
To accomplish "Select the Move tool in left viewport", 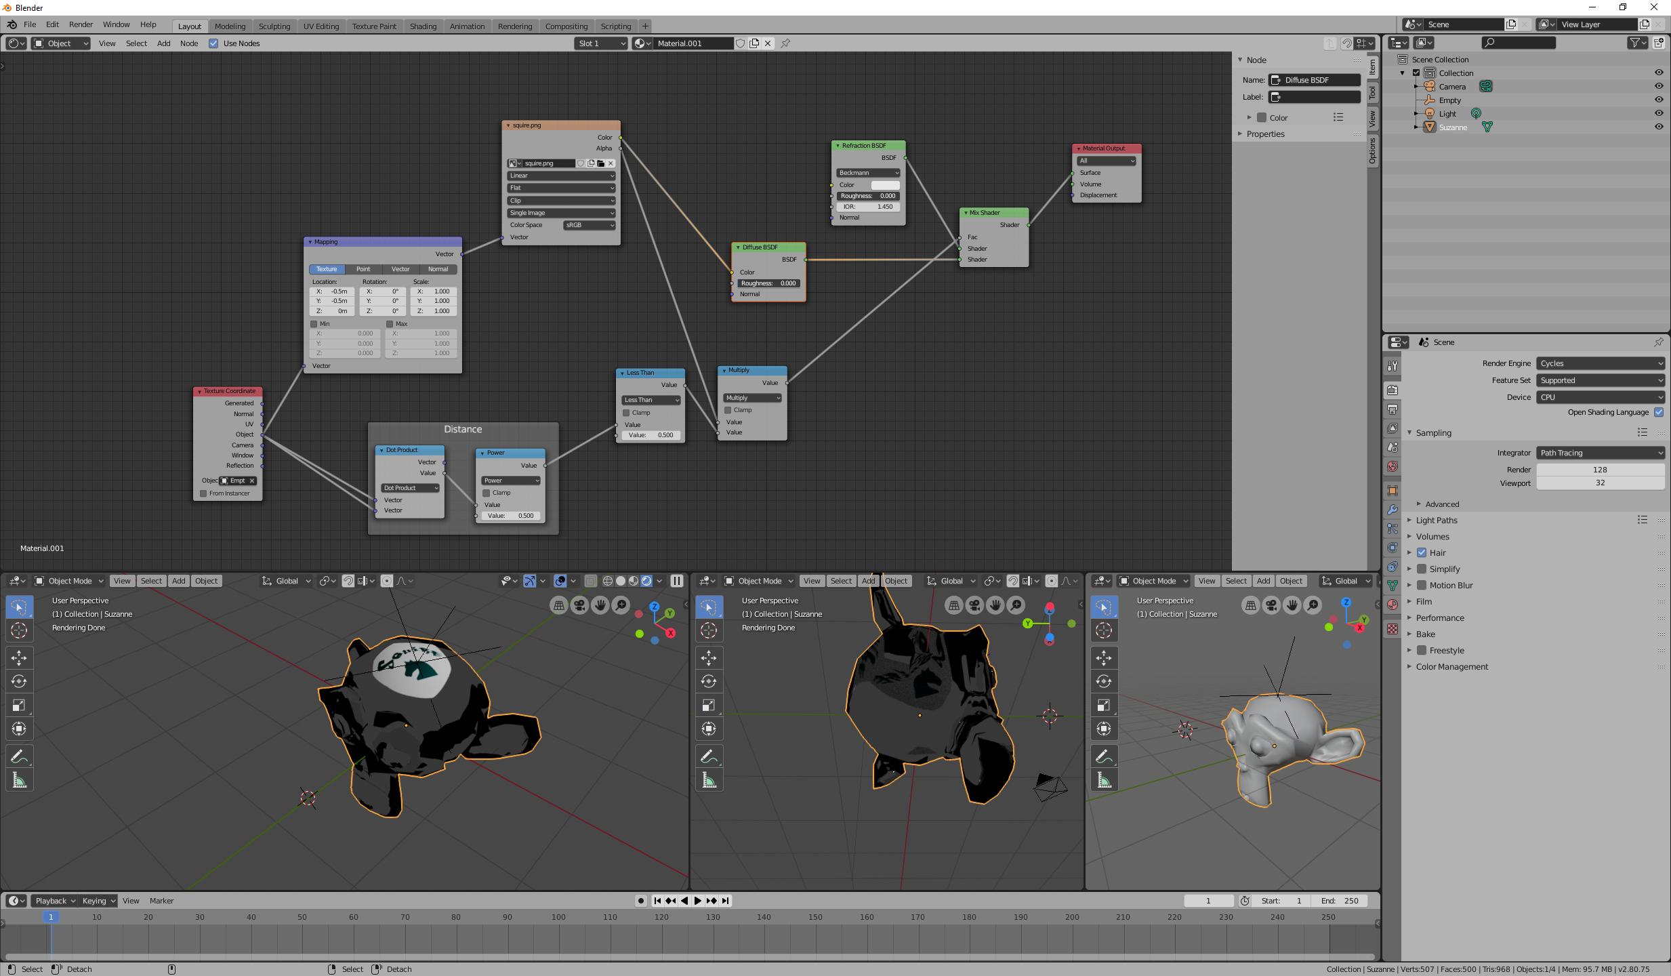I will 19,657.
